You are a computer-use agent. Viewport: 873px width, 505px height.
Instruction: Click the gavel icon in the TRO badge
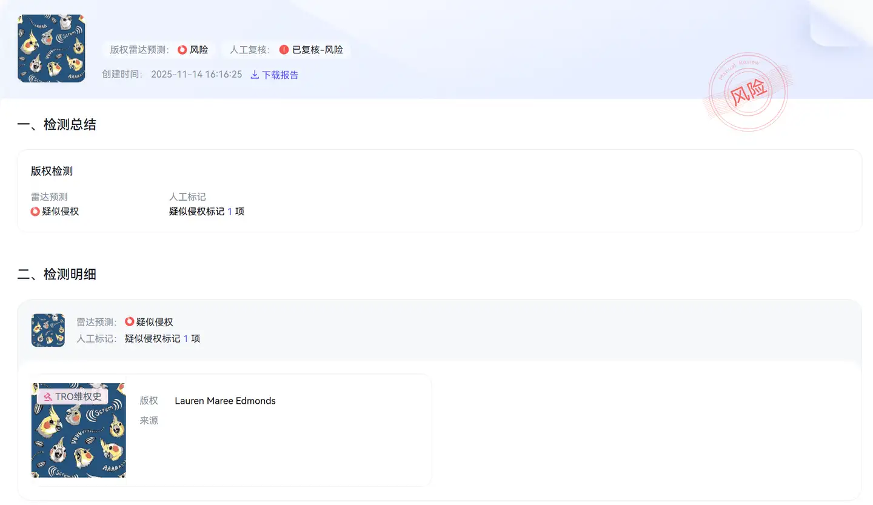pyautogui.click(x=48, y=397)
